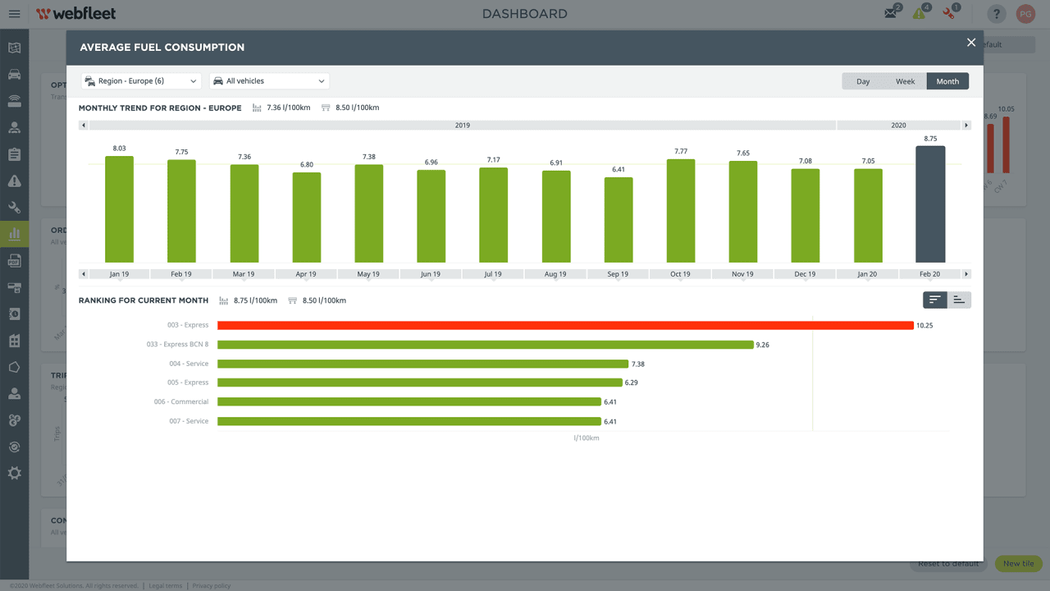This screenshot has width=1050, height=591.
Task: Open the wrench Maintenance icon in the sidebar
Action: (x=14, y=208)
